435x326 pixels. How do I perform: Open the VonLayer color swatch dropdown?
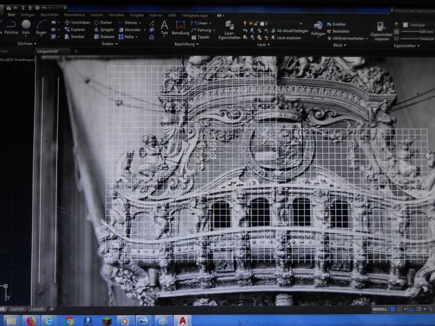415,25
